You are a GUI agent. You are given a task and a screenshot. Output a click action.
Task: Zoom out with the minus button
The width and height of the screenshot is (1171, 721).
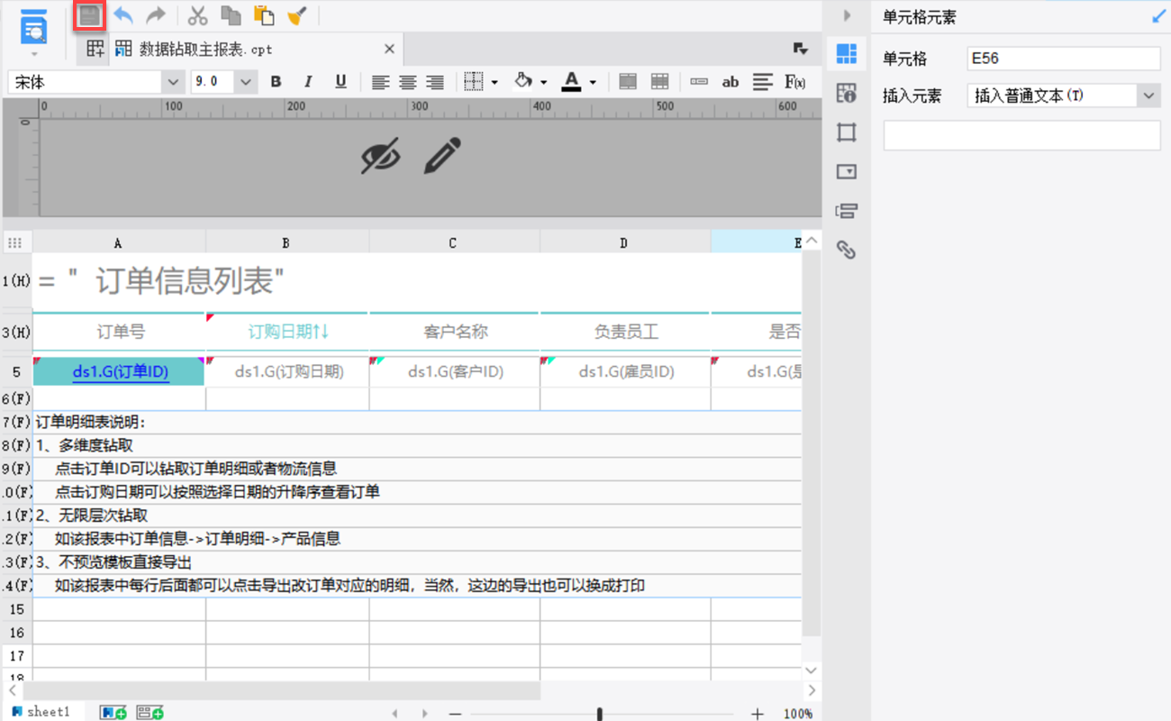pos(455,714)
